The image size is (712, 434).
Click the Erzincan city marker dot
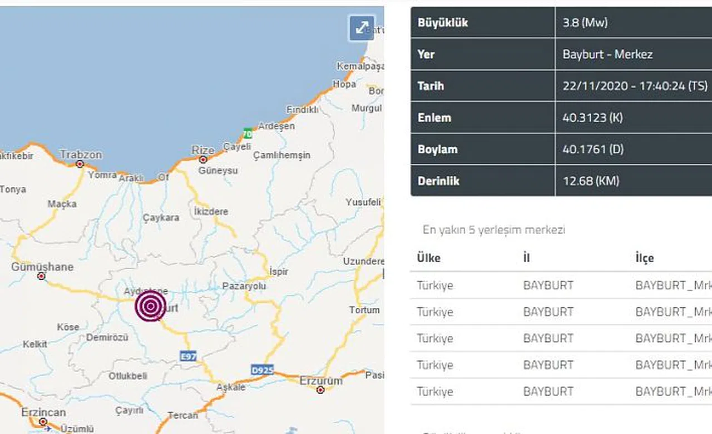(43, 422)
